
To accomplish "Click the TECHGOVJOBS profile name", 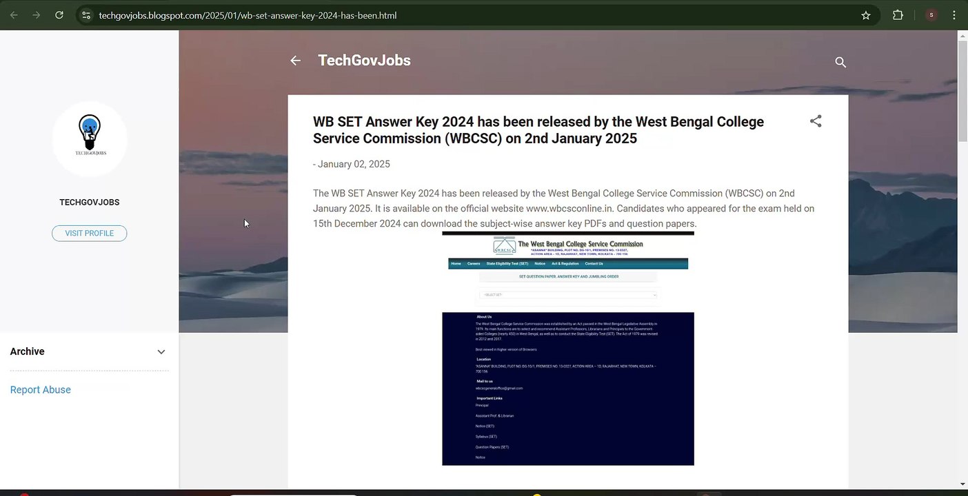I will click(x=90, y=203).
